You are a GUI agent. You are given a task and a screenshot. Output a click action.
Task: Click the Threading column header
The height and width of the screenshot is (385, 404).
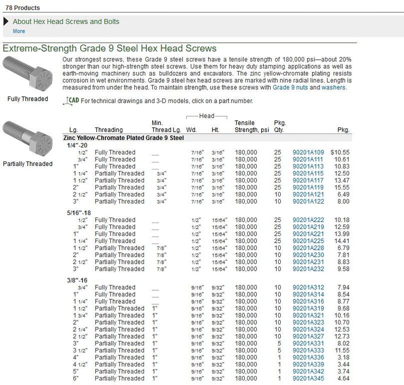pyautogui.click(x=109, y=130)
